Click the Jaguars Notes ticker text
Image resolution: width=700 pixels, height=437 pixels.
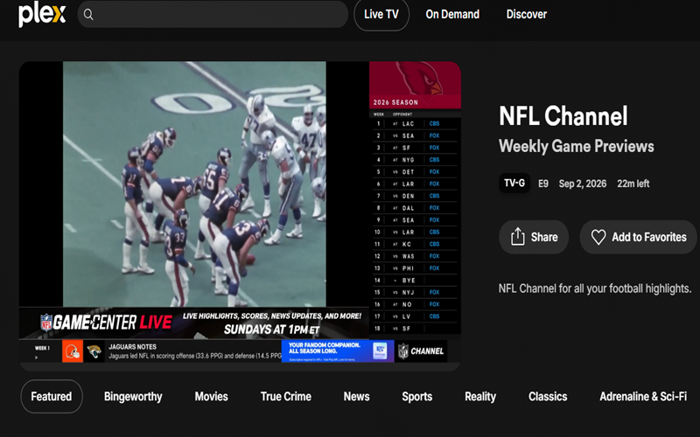(133, 346)
